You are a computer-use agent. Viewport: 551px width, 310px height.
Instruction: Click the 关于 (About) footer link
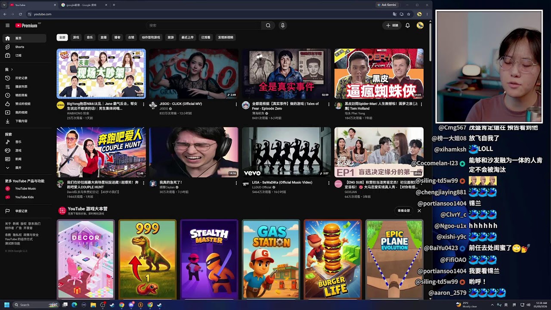click(8, 224)
